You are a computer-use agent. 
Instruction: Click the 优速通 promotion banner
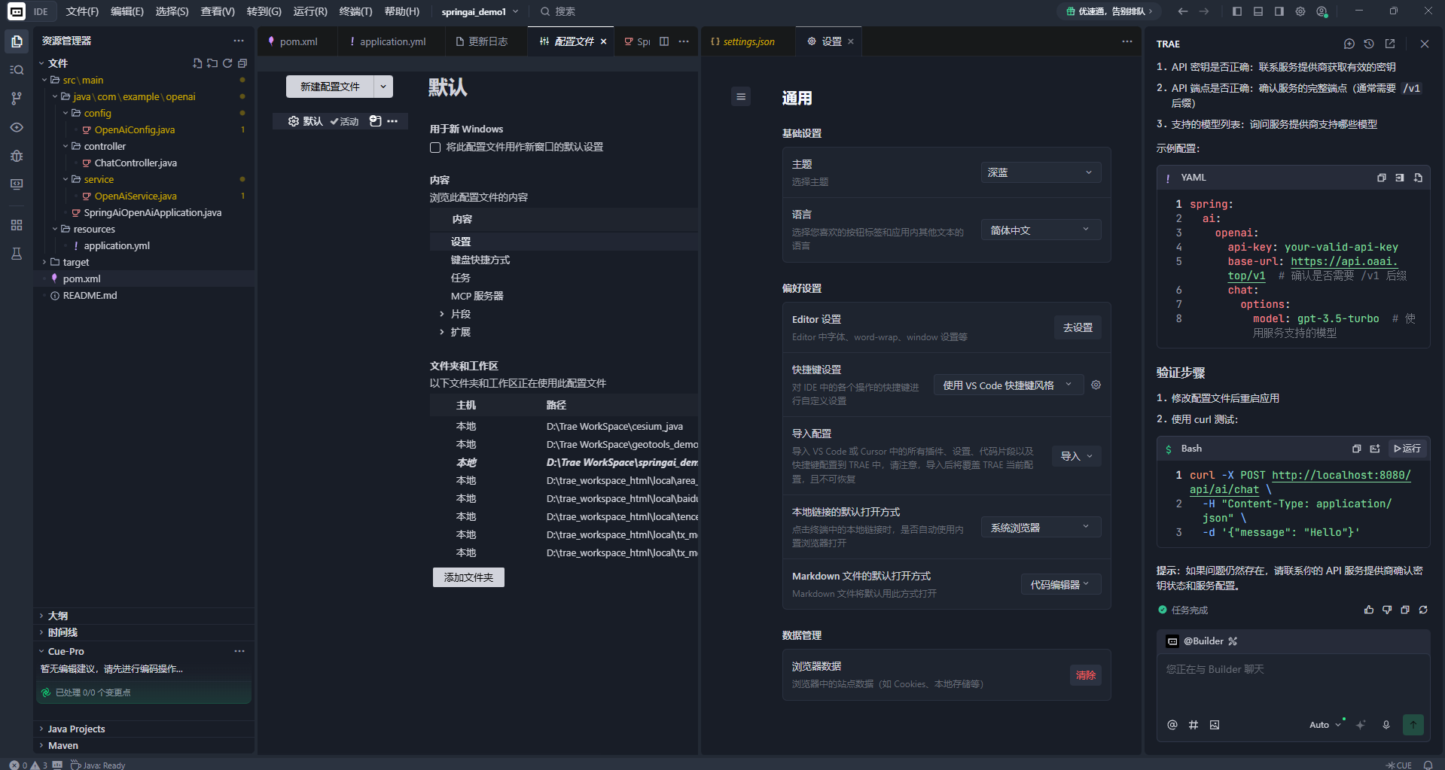pyautogui.click(x=1108, y=11)
